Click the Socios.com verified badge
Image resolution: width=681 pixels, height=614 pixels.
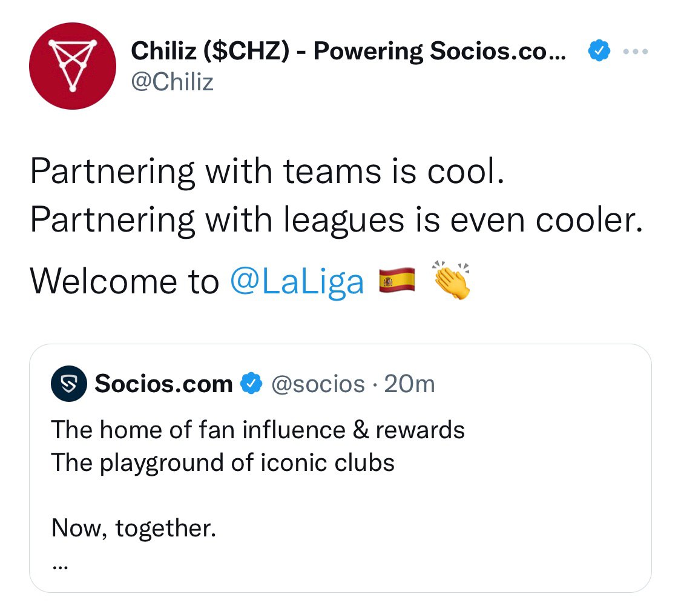pos(252,384)
